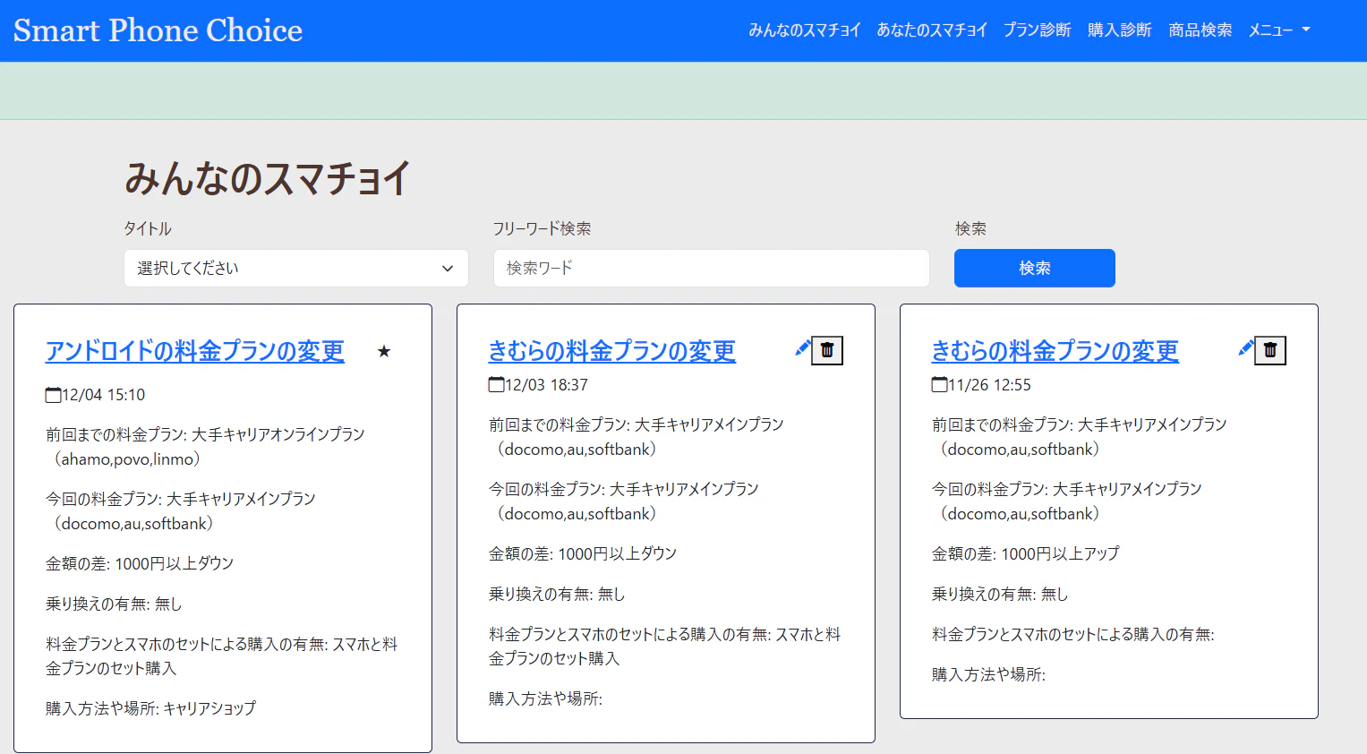Open 購入診断 nav item

1119,30
